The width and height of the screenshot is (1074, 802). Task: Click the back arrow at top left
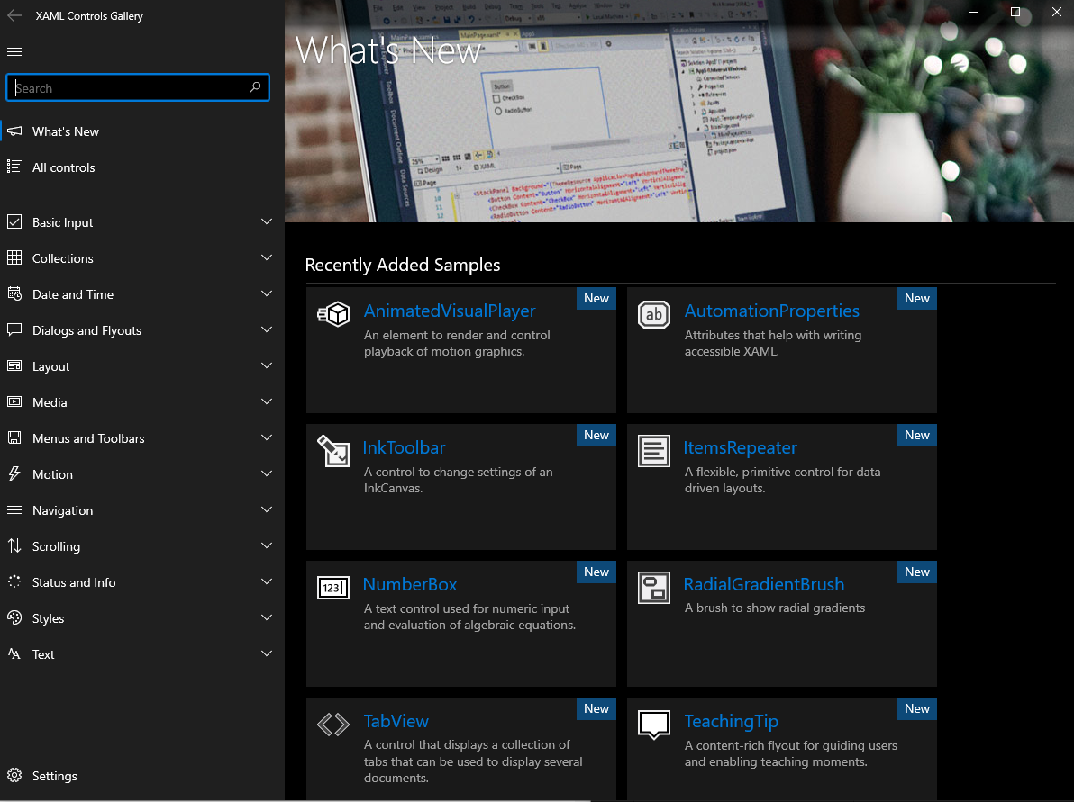[14, 15]
